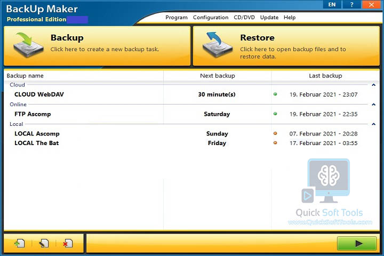This screenshot has height=256, width=384.
Task: Open the help question mark button
Action: (x=351, y=5)
